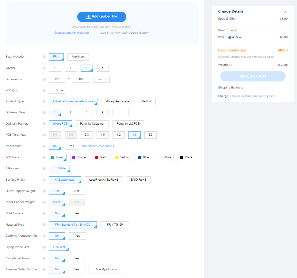Select Military/Aerospace product type
Viewport: 297px width, 278px height.
117,101
